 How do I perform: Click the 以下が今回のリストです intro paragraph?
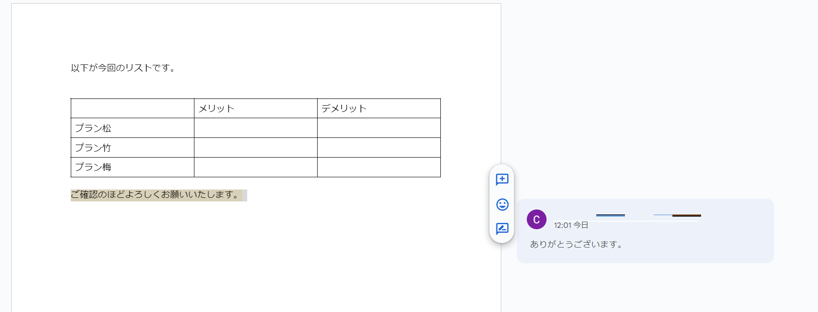click(x=123, y=68)
